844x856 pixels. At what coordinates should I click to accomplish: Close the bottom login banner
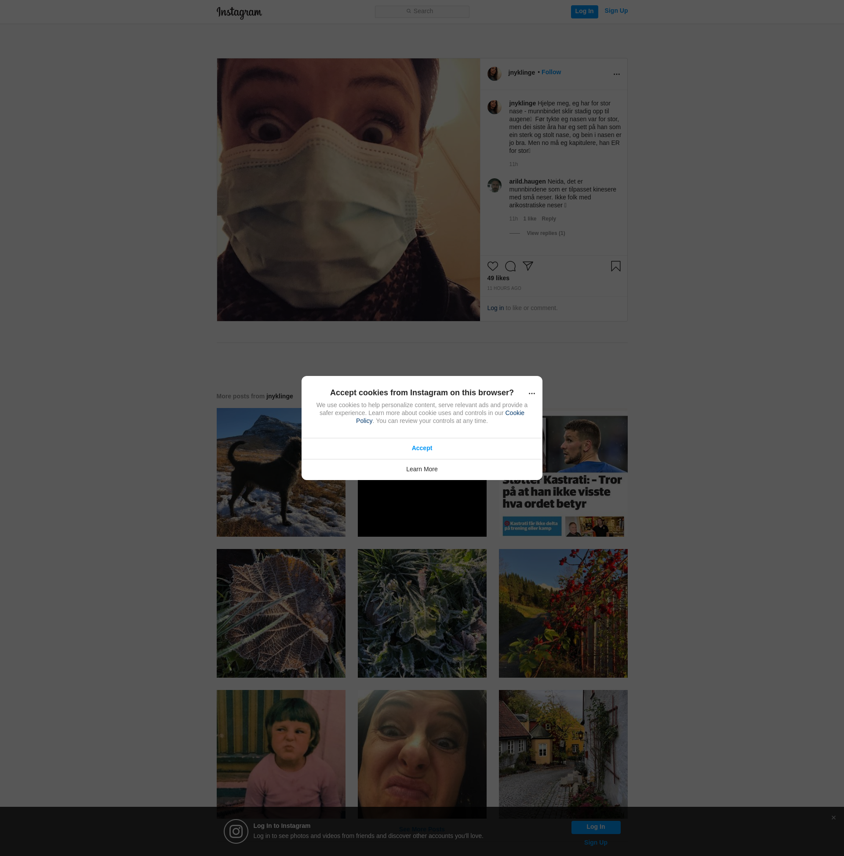(833, 817)
